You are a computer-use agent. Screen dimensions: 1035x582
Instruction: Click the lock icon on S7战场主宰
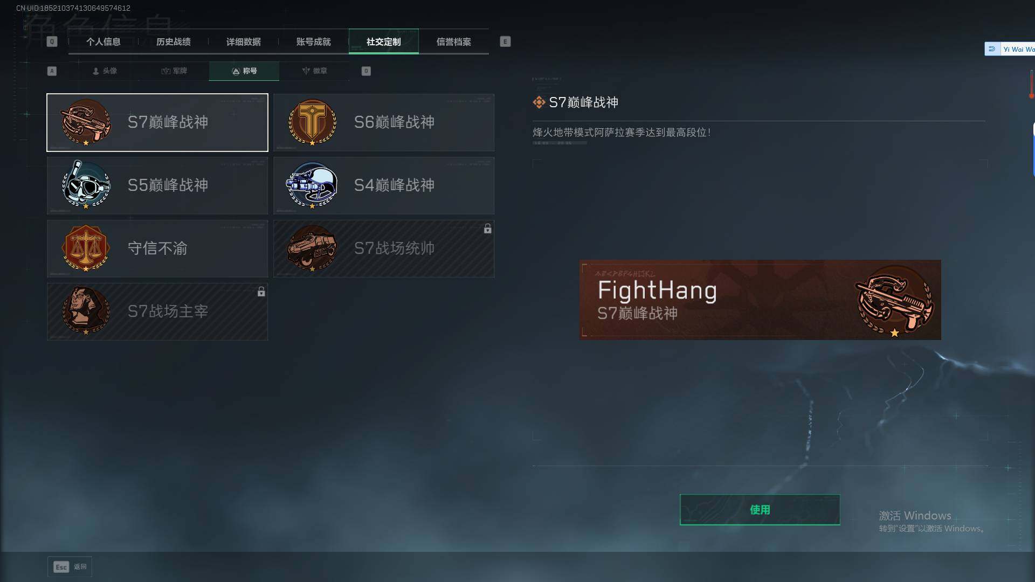coord(261,292)
